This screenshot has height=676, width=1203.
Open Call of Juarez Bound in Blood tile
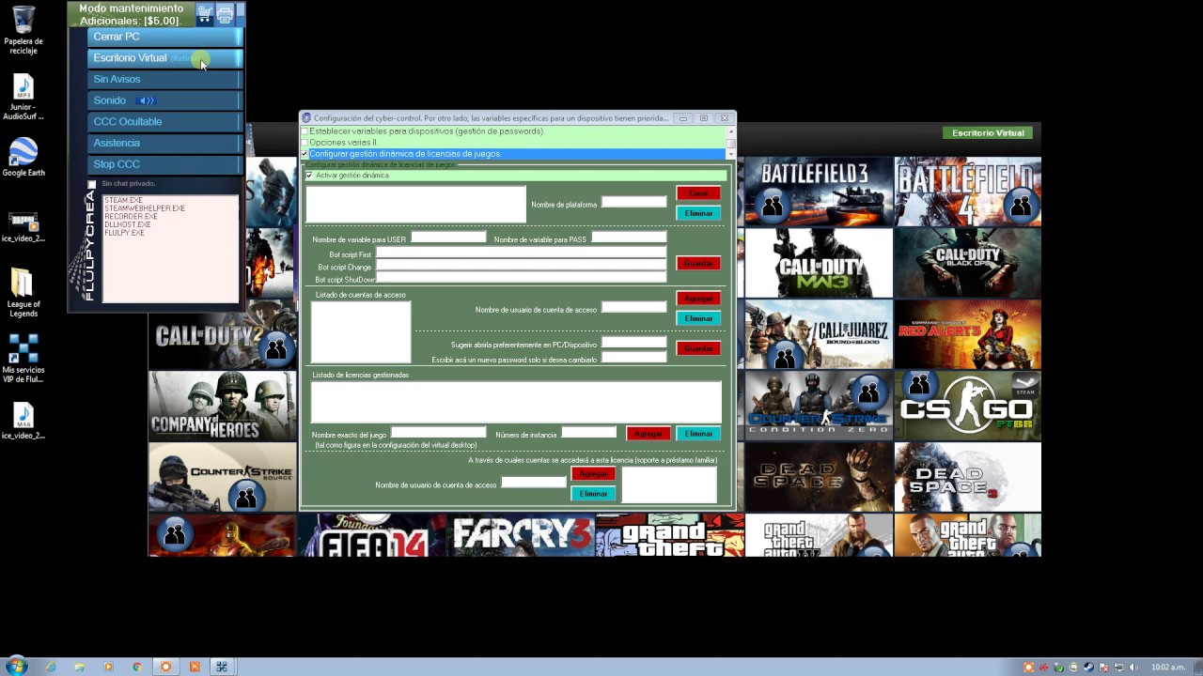tap(819, 334)
